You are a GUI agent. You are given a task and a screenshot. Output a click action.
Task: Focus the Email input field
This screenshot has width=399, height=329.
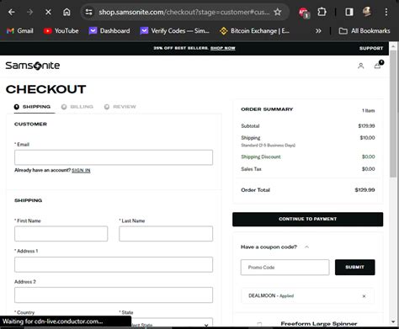point(114,157)
